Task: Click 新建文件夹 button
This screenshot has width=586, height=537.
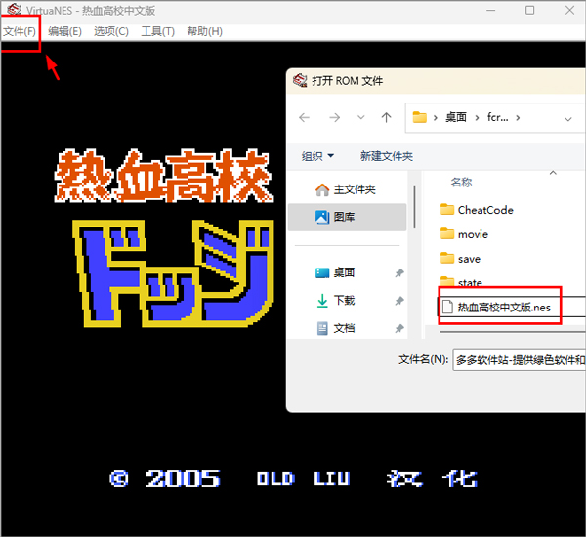Action: tap(387, 156)
